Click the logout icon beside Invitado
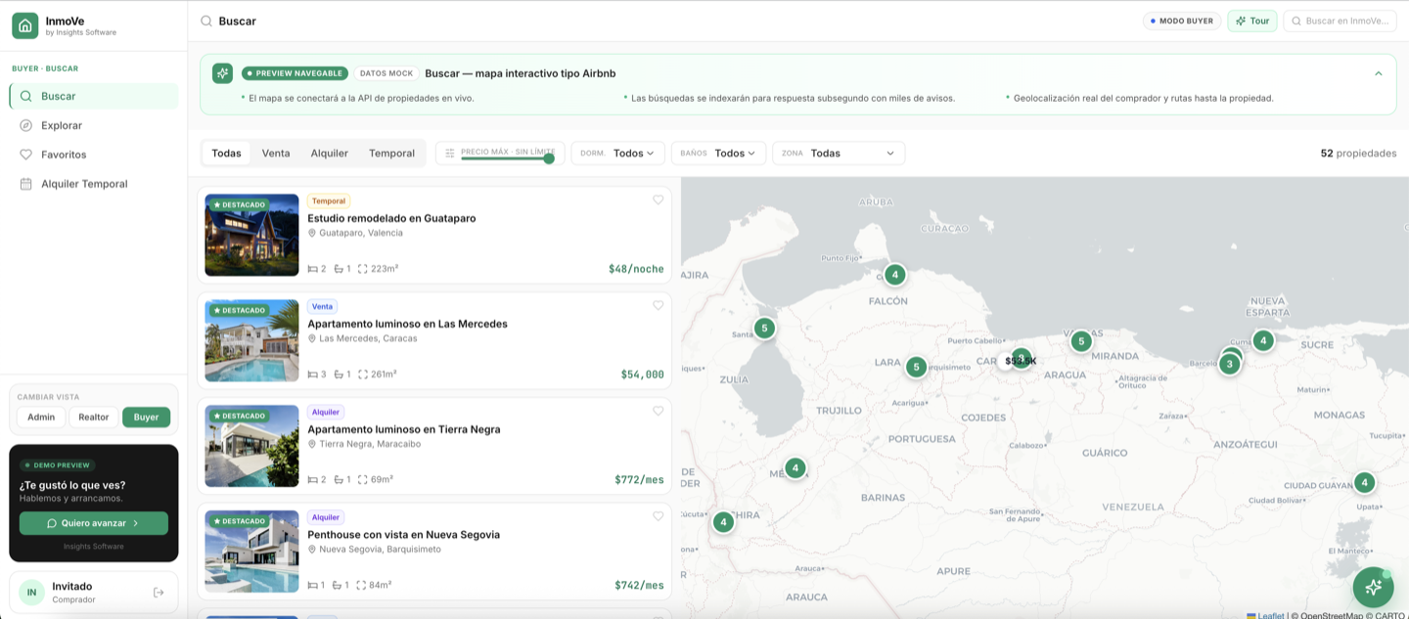 click(x=159, y=593)
